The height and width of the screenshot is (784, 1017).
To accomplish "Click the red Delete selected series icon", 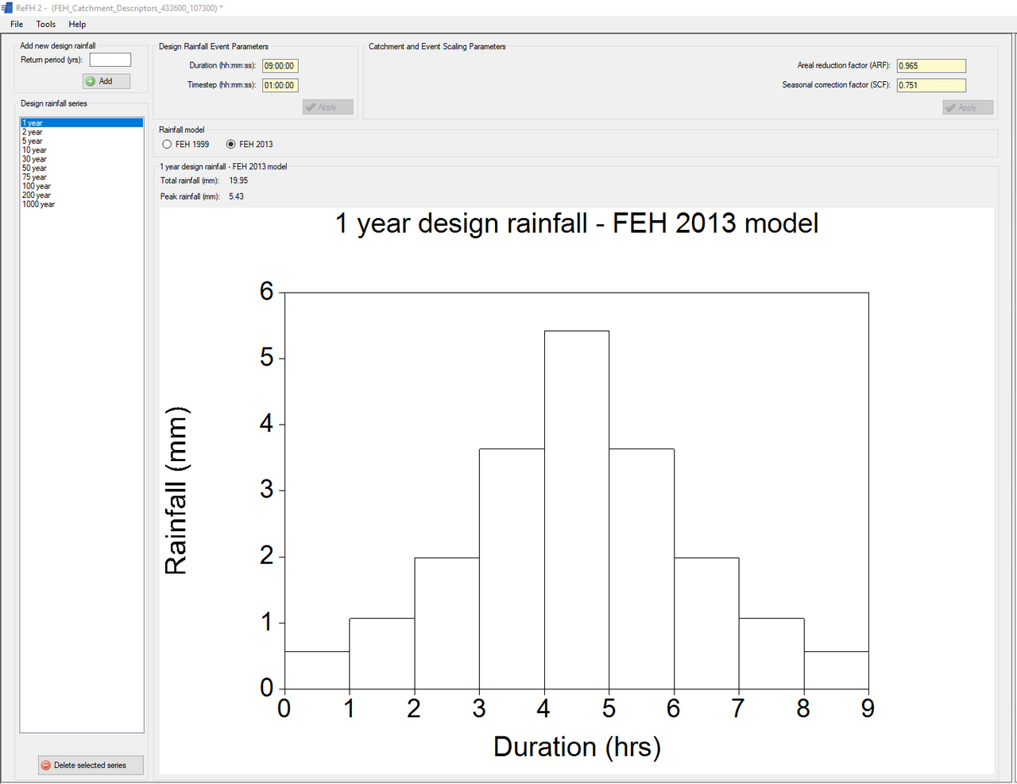I will (46, 765).
